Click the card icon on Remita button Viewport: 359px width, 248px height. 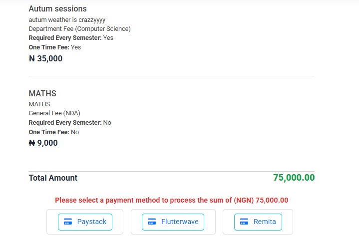244,222
